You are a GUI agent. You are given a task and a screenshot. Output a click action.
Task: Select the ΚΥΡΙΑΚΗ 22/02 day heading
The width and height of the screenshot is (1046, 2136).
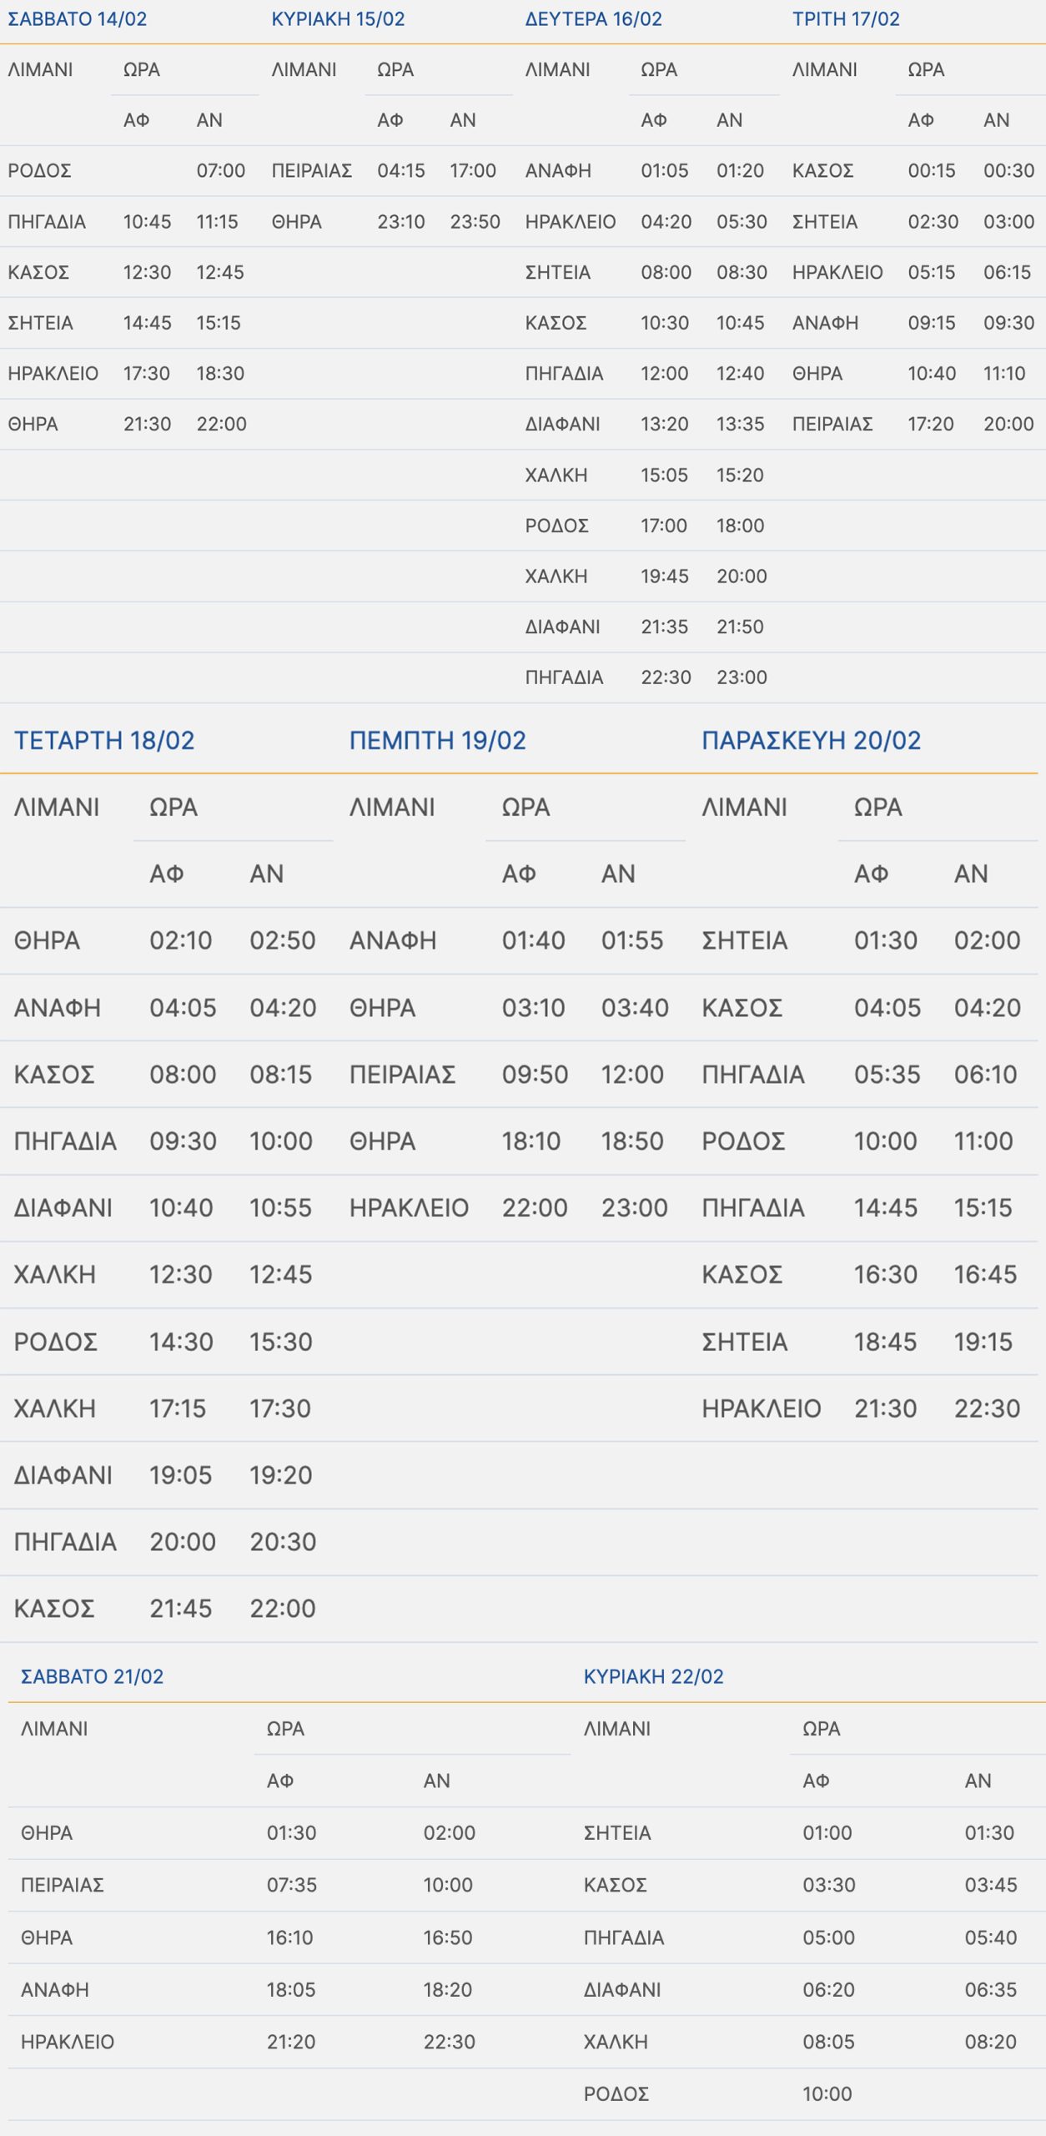point(653,1676)
